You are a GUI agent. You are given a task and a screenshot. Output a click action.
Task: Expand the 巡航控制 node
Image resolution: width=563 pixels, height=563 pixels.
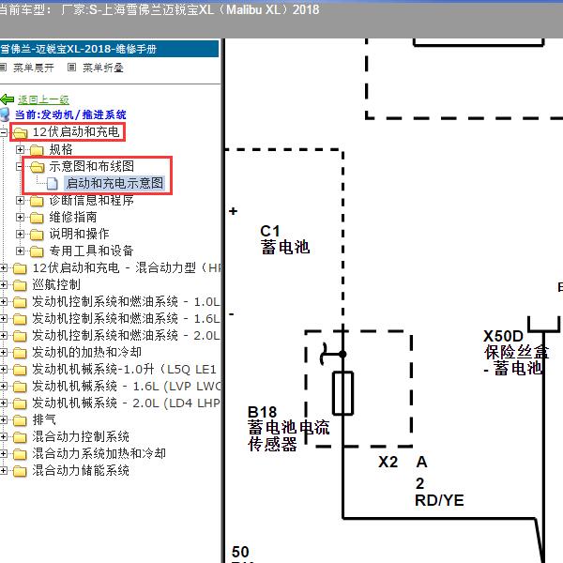(3, 284)
